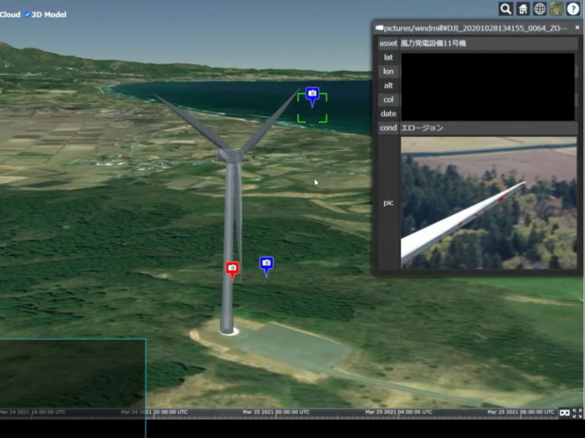Viewport: 585px width, 438px height.
Task: Enter fullscreen with the expand arrows icon
Action: point(577,412)
